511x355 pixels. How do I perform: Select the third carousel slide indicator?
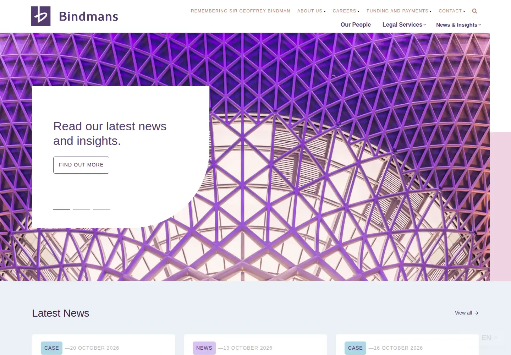click(x=101, y=209)
